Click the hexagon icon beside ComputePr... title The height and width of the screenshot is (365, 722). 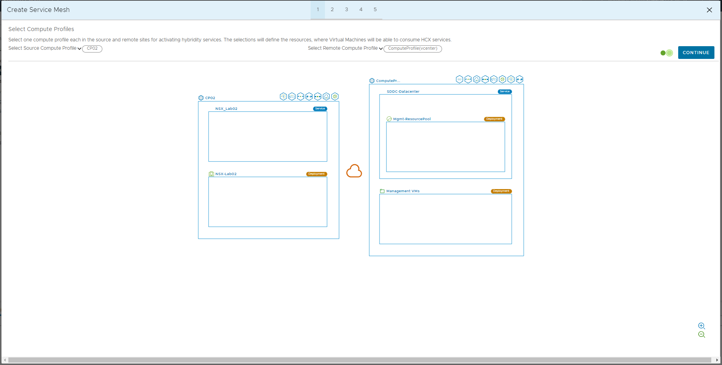[372, 81]
